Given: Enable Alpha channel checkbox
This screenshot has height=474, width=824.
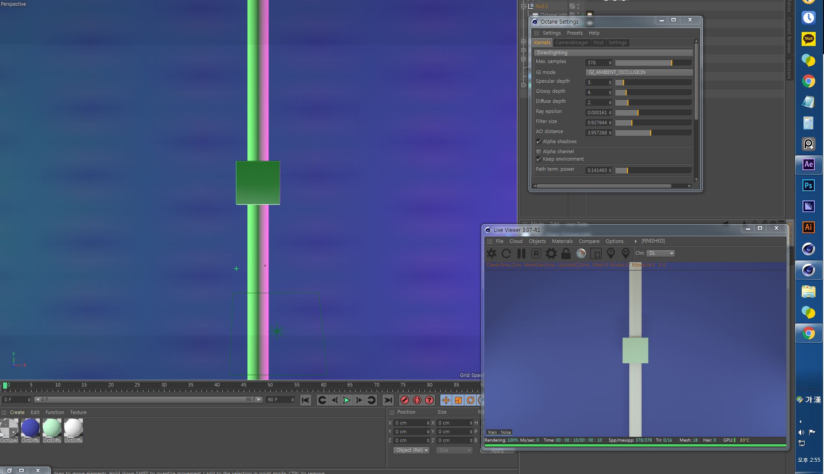Looking at the screenshot, I should click(539, 151).
